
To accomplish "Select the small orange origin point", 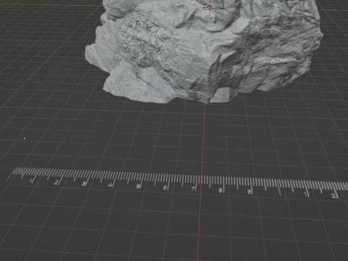I will (25, 138).
